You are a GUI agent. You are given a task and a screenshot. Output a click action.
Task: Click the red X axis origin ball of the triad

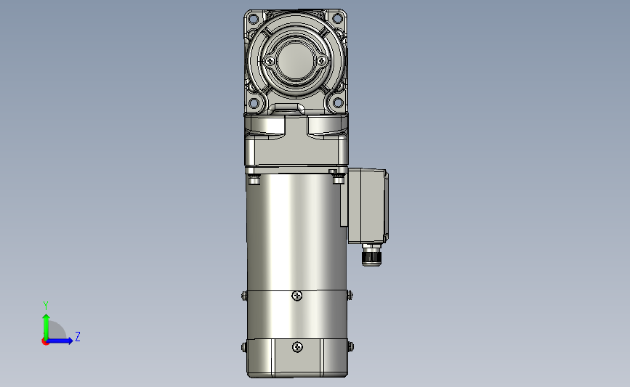coord(45,342)
